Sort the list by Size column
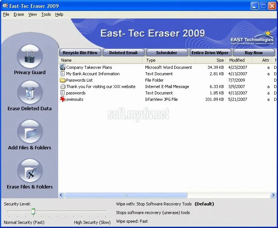The image size is (278, 228). point(211,60)
